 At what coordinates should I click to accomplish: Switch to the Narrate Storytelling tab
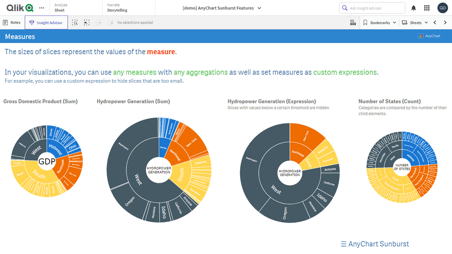pyautogui.click(x=117, y=8)
